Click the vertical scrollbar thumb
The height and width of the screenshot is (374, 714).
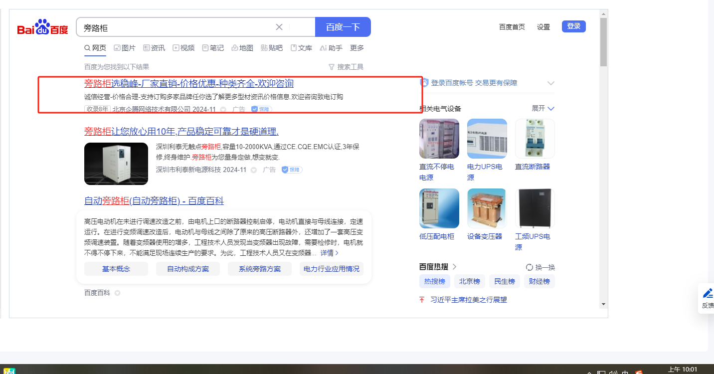603,42
